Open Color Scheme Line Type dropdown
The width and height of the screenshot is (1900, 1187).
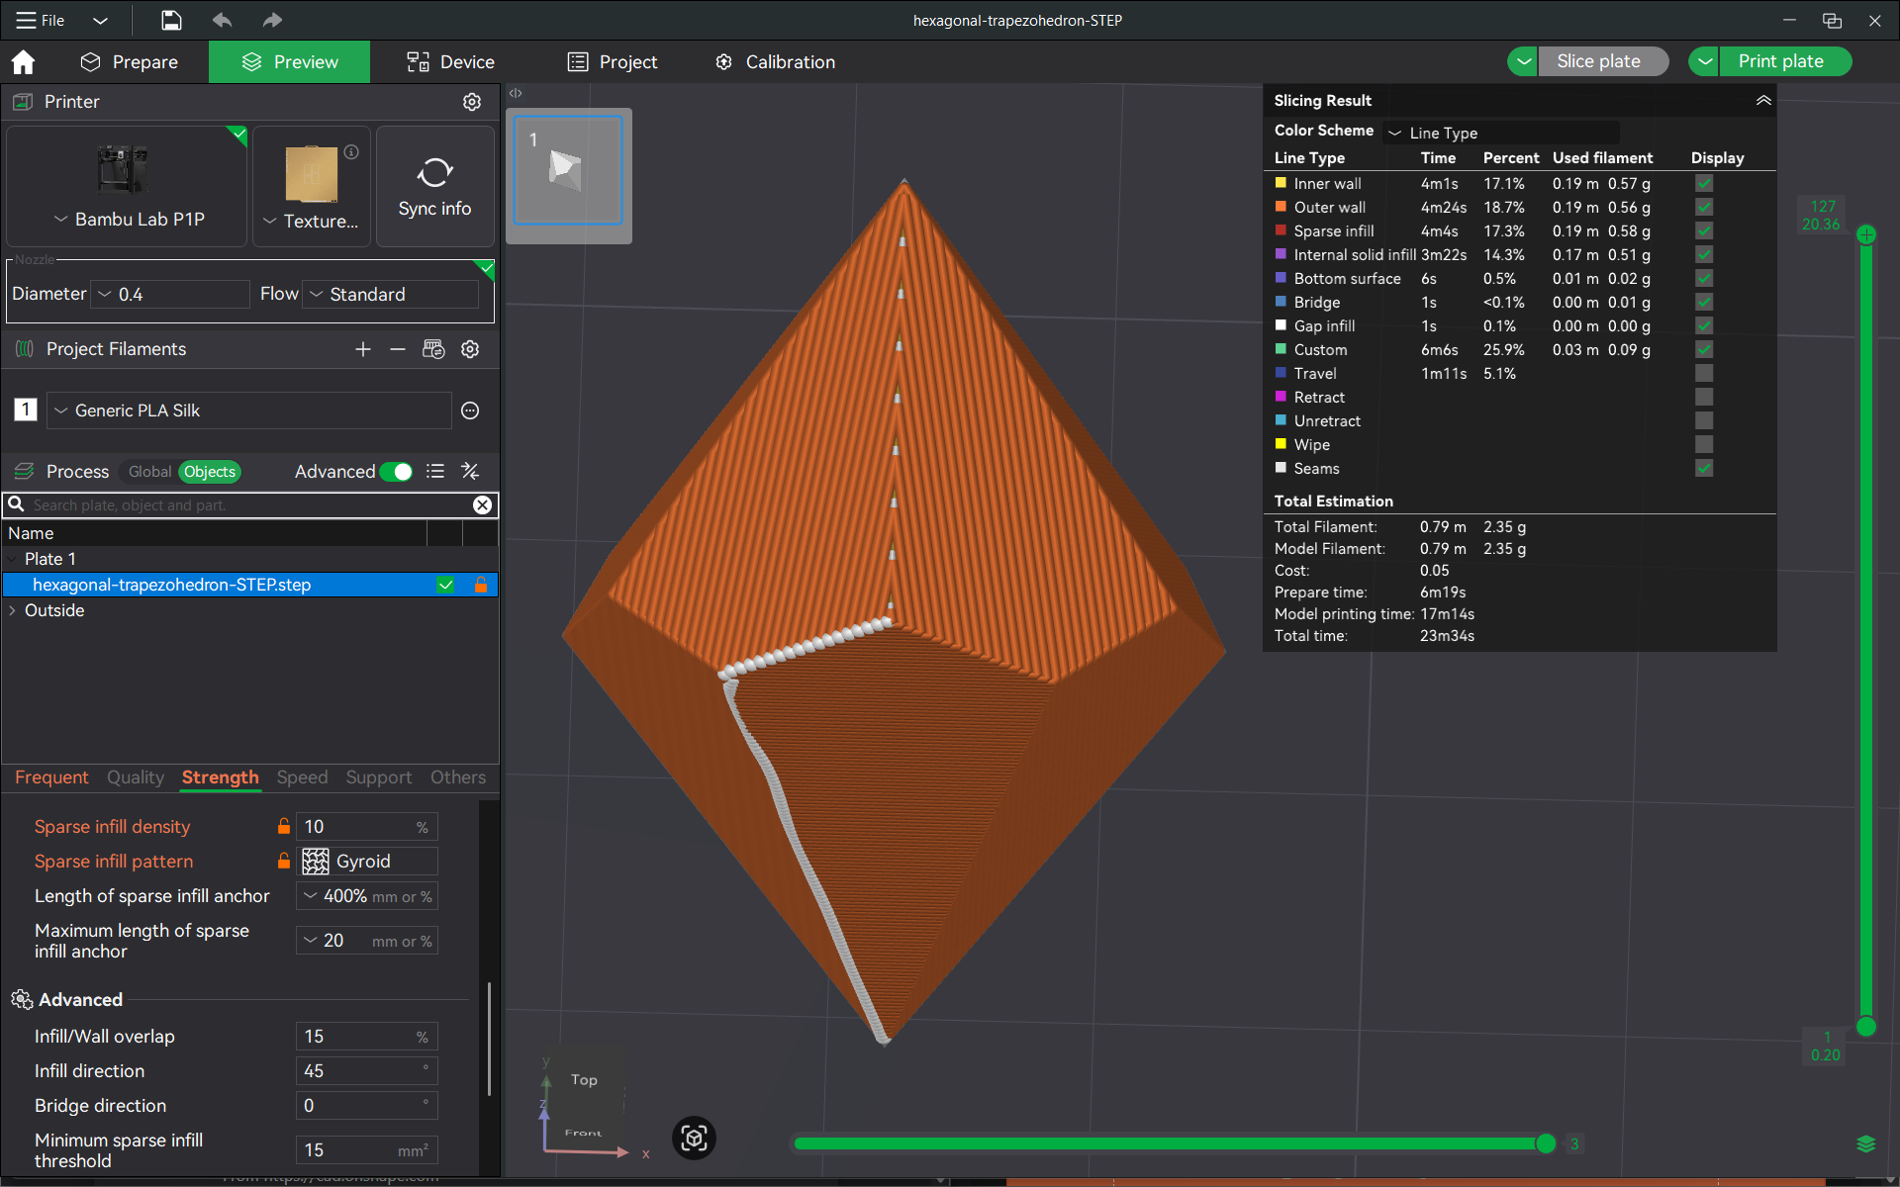[1501, 133]
